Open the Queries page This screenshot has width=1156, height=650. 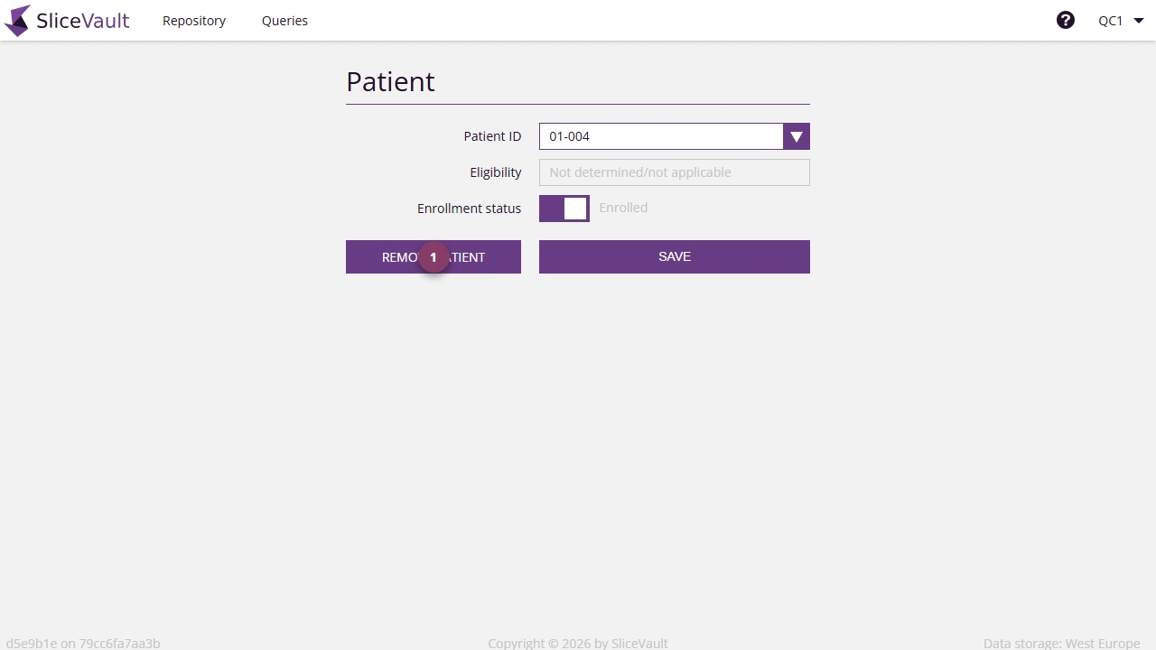[x=284, y=20]
